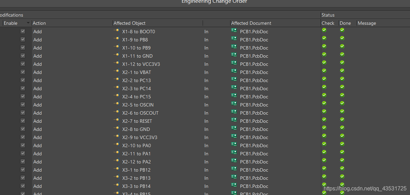
Task: Click 'In' in the X1-9 to PB8 row
Action: [x=206, y=40]
